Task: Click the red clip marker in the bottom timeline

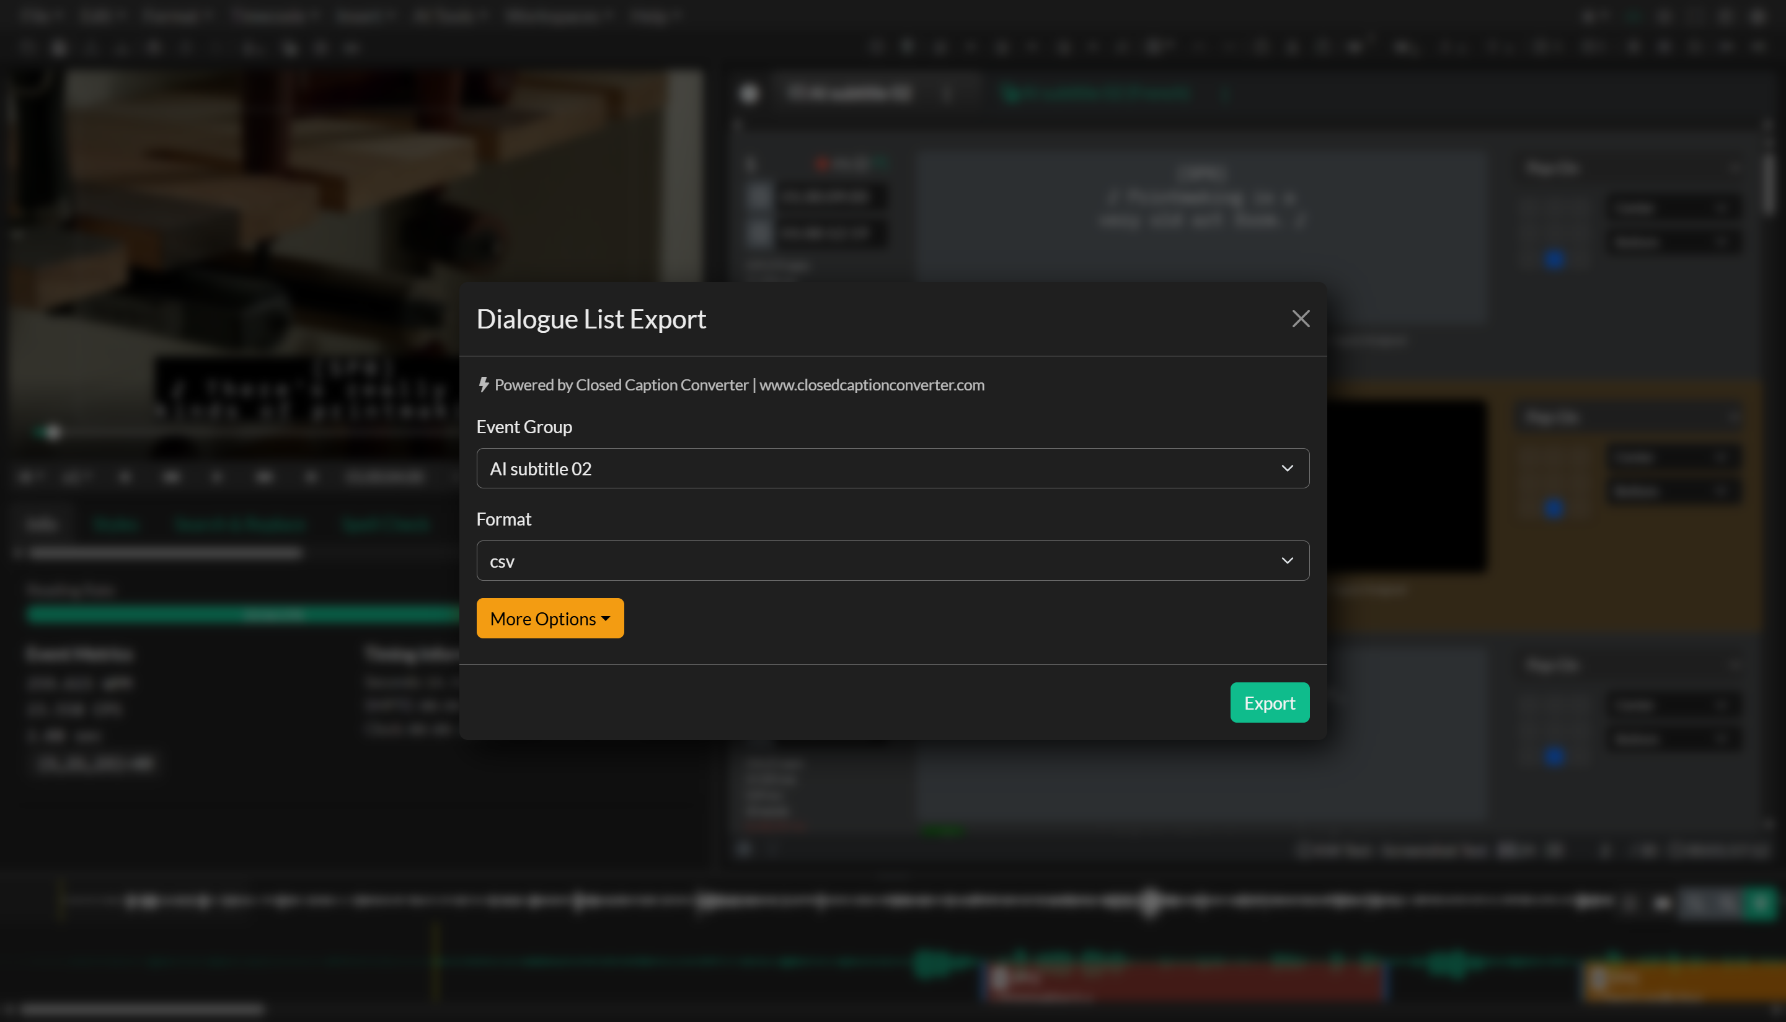Action: (x=1187, y=983)
